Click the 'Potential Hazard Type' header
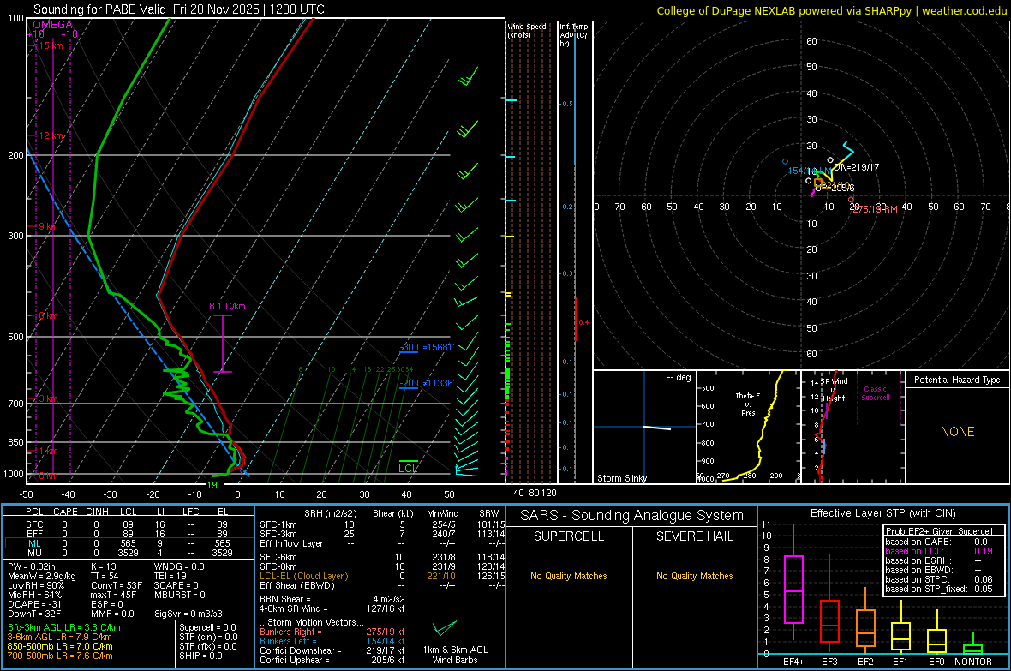This screenshot has width=1011, height=671. (x=957, y=380)
